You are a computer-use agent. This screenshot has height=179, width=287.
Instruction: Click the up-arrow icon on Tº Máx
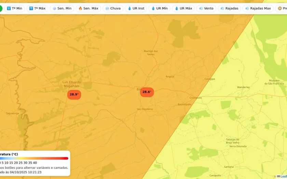31,9
